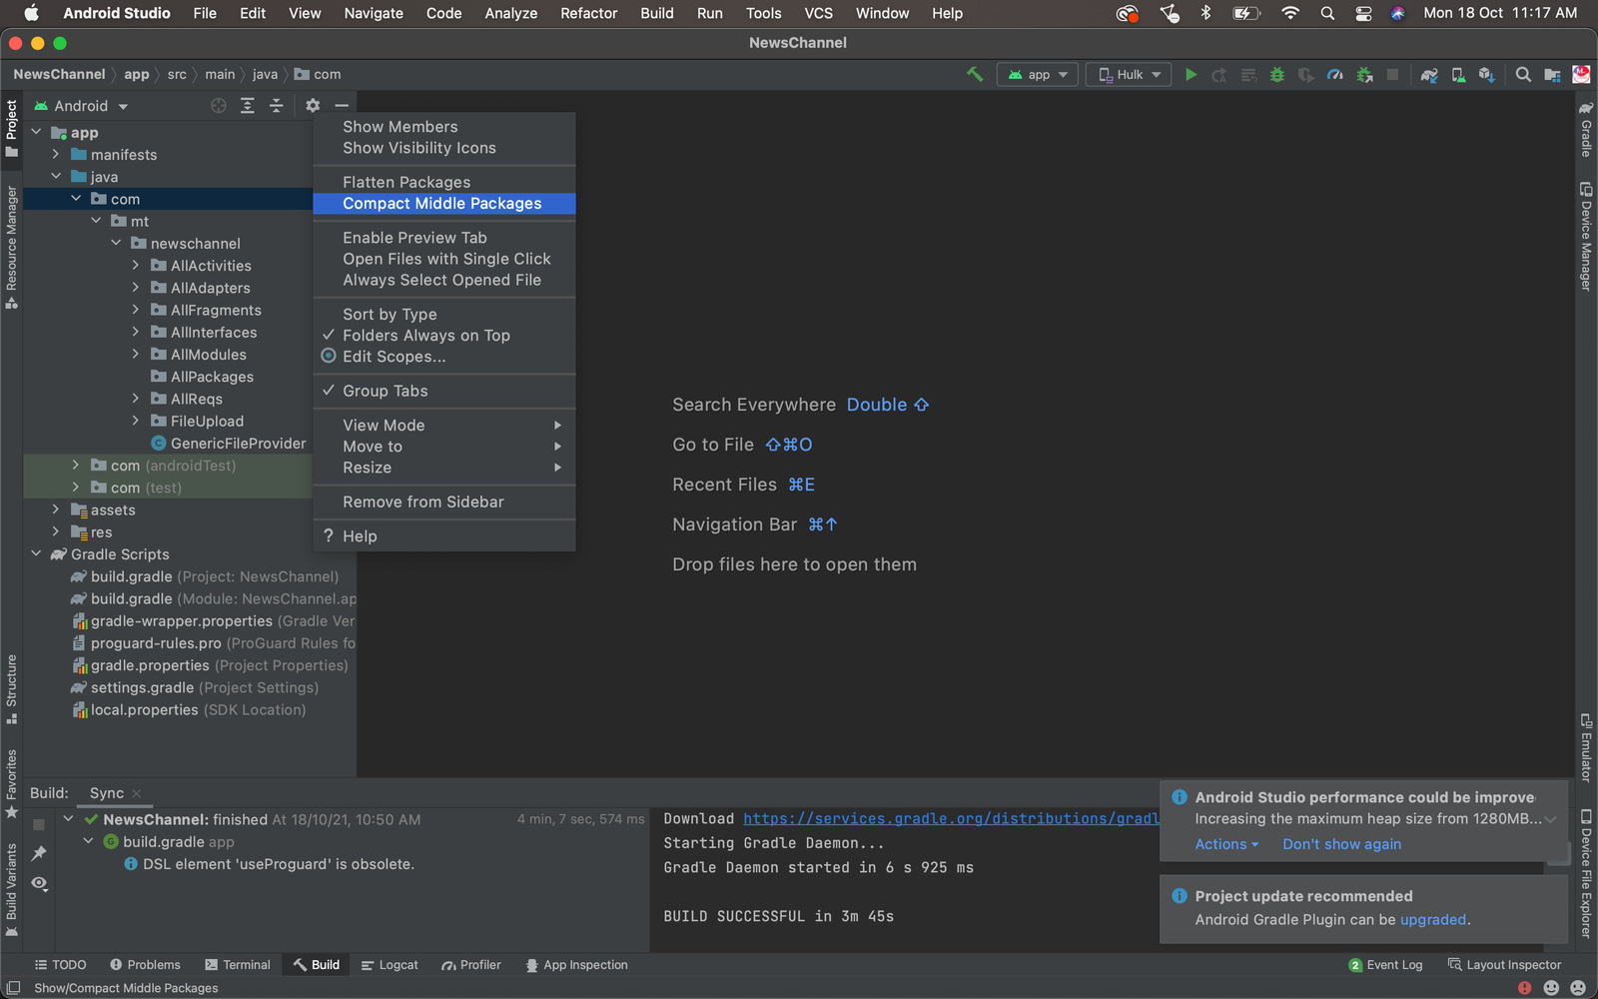
Task: Click the macOS Spotlight search icon
Action: 1327,13
